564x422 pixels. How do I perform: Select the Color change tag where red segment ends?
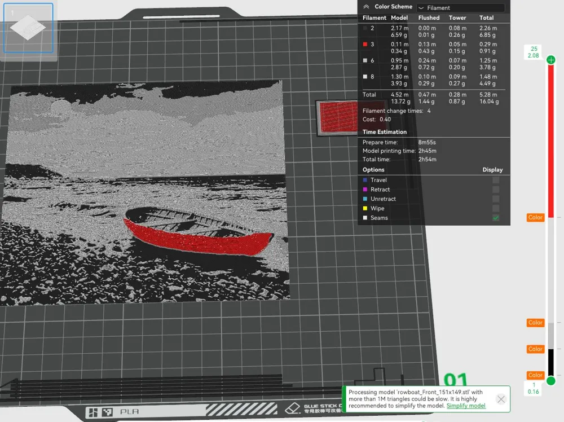point(535,217)
